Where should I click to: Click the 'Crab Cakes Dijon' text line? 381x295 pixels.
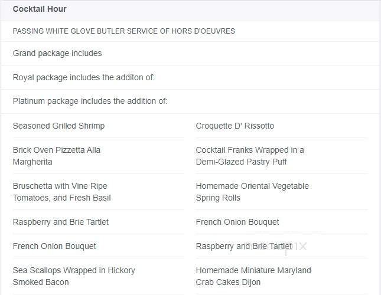tap(229, 283)
